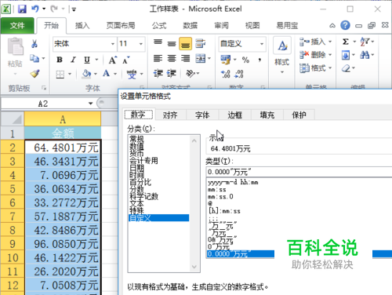Viewport: 392px width, 295px height.
Task: Undo the last action
Action: click(x=35, y=9)
